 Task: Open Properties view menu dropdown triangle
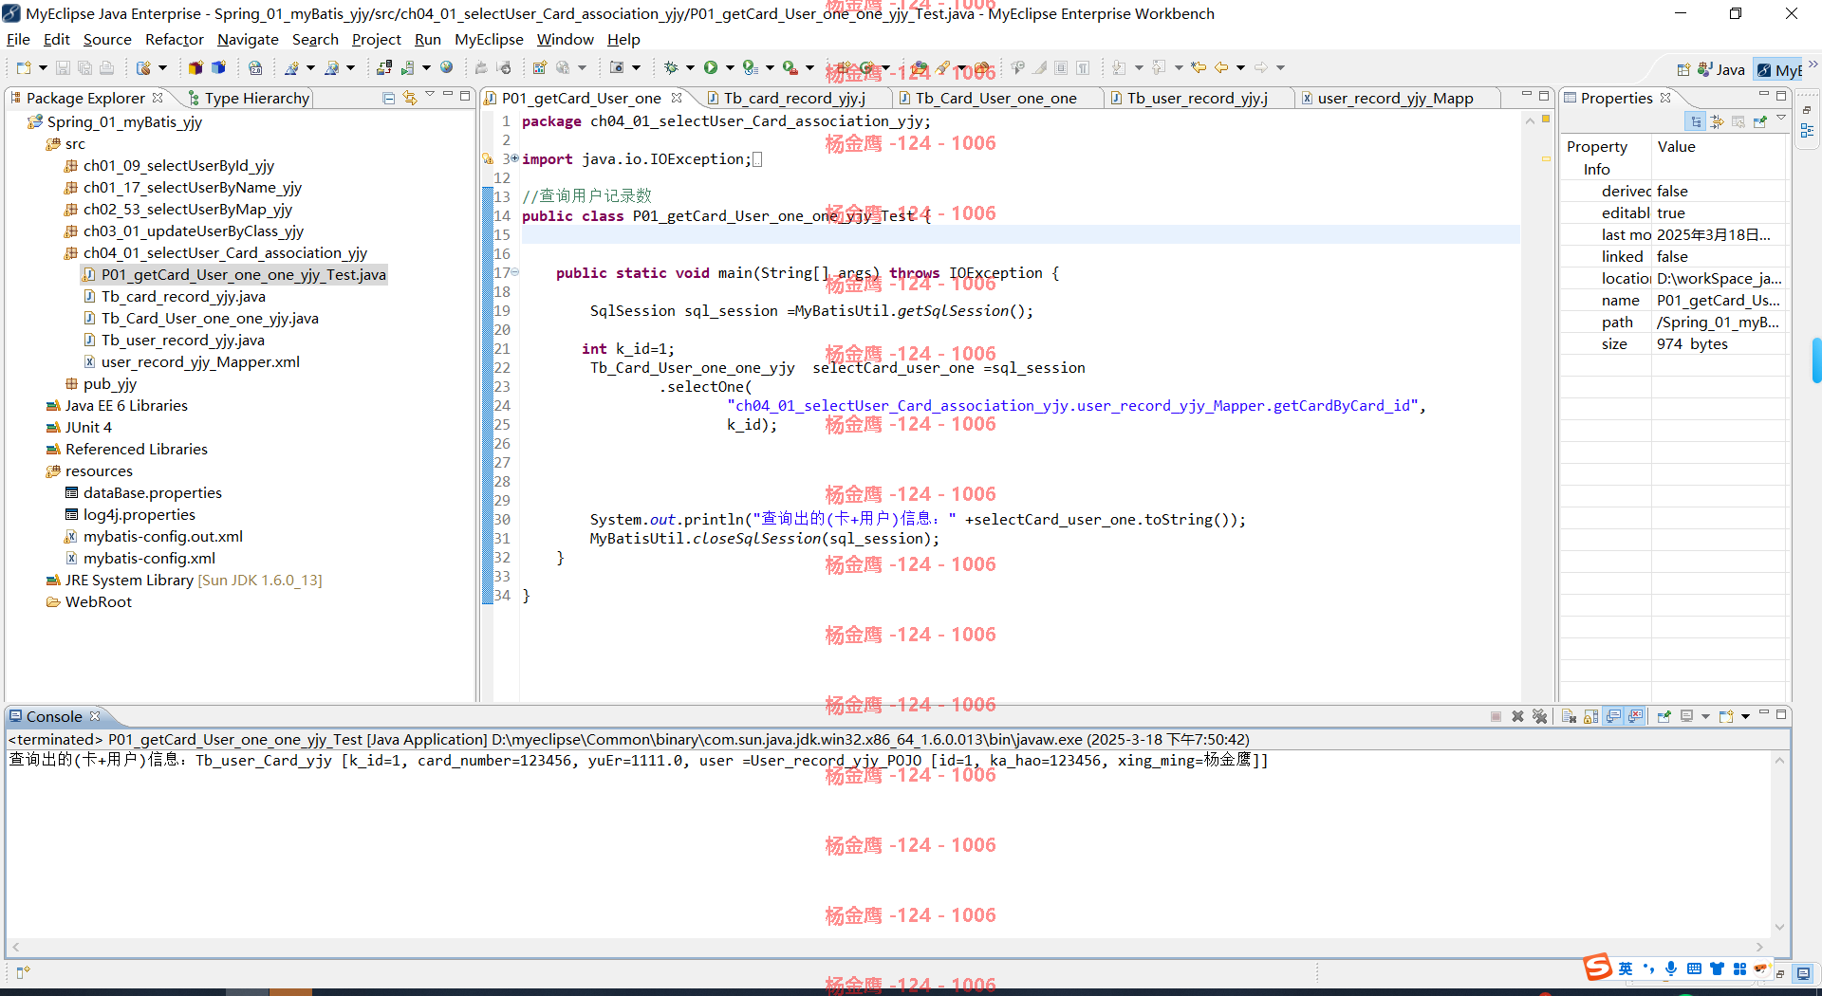pos(1781,119)
